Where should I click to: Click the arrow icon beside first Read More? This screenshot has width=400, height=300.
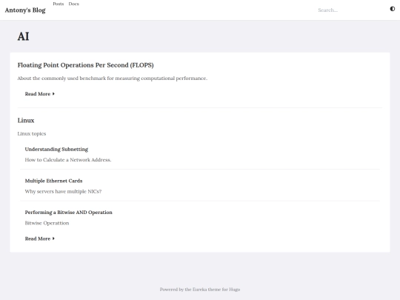(53, 94)
